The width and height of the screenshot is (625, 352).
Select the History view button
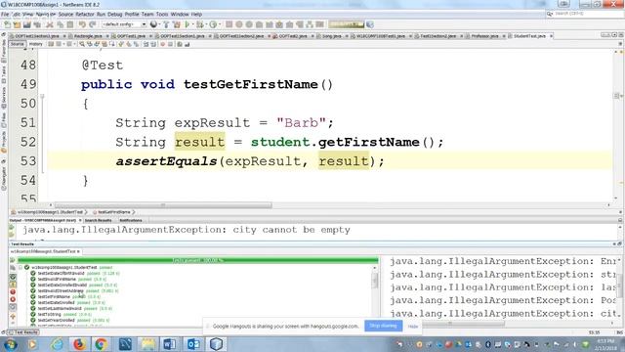[35, 44]
